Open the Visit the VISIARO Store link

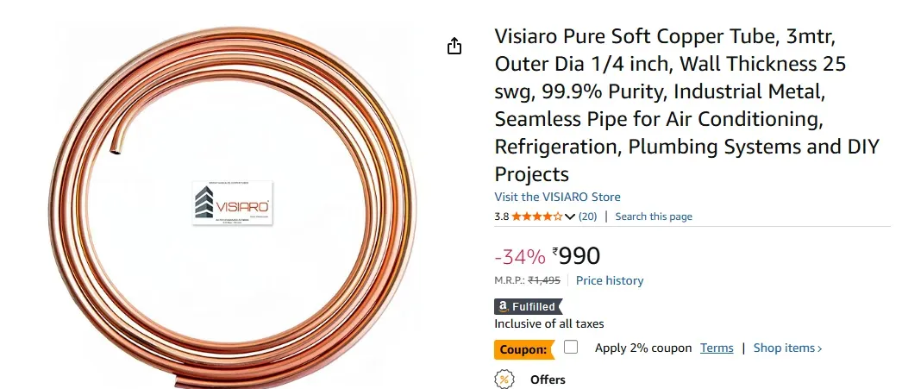click(557, 197)
